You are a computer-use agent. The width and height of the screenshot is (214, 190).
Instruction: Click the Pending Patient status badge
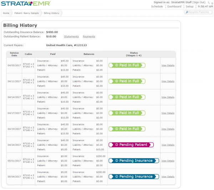point(131,145)
